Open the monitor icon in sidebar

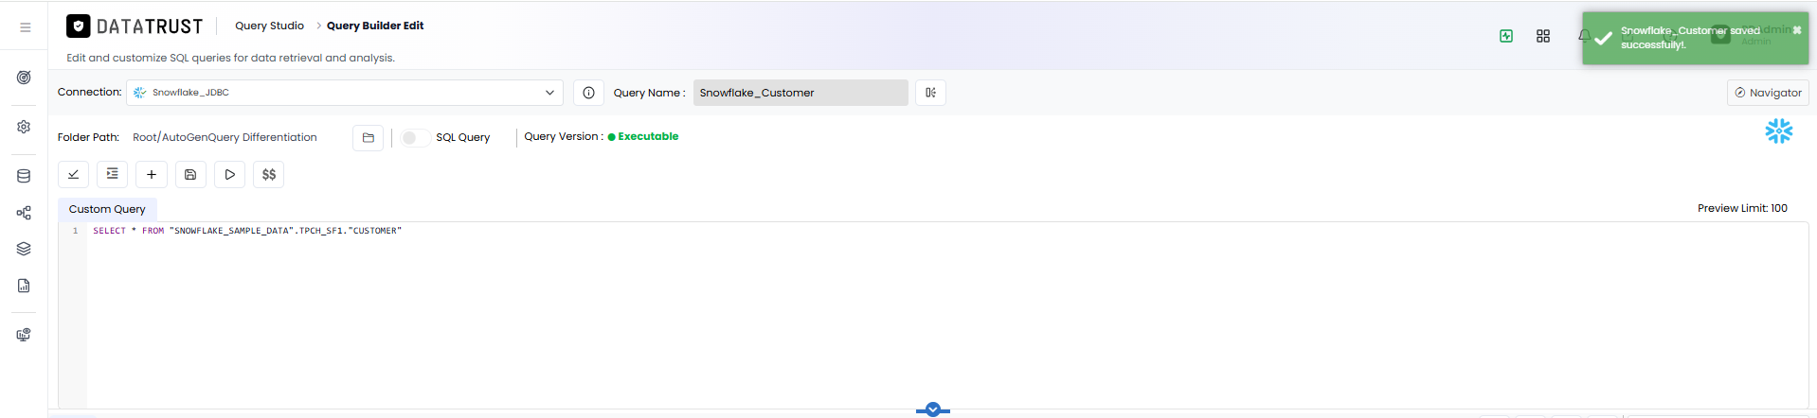click(24, 335)
